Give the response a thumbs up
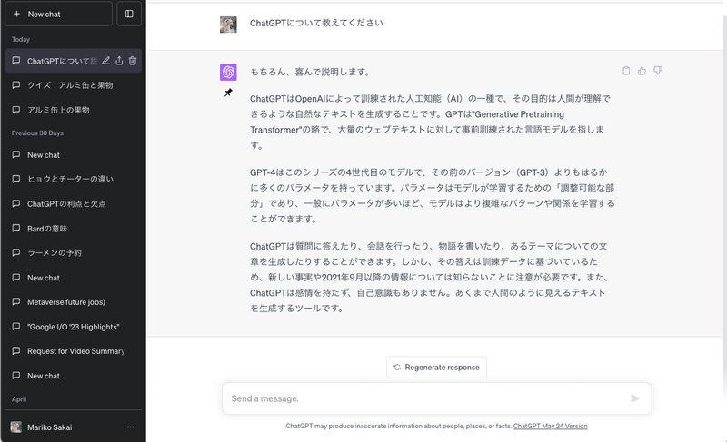The width and height of the screenshot is (727, 442). 642,71
